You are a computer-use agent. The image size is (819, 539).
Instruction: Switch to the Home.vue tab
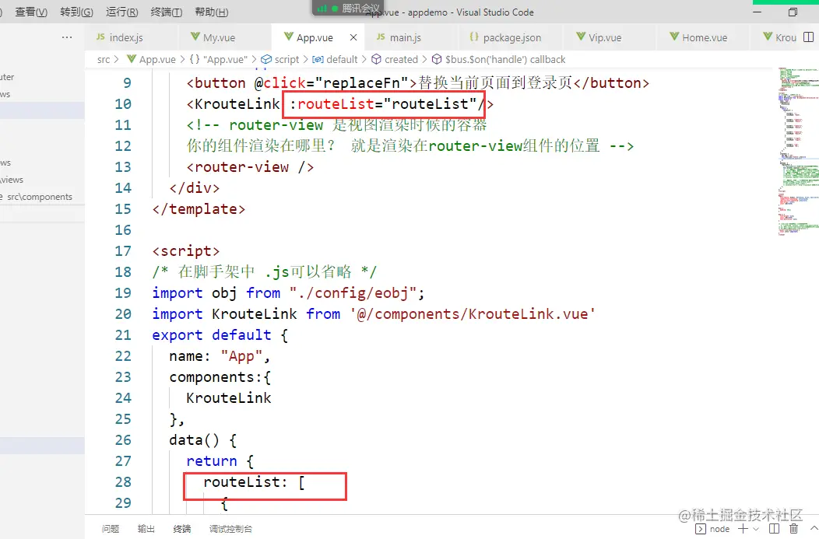click(705, 37)
